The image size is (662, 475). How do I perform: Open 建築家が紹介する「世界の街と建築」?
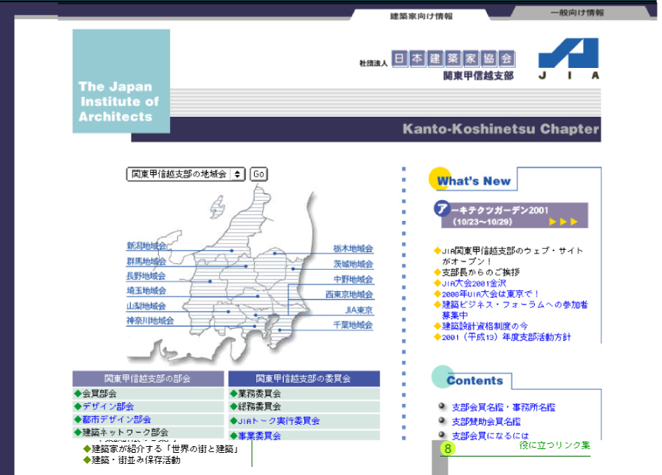click(165, 449)
